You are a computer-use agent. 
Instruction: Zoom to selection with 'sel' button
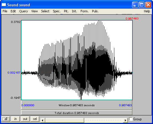click(35, 119)
